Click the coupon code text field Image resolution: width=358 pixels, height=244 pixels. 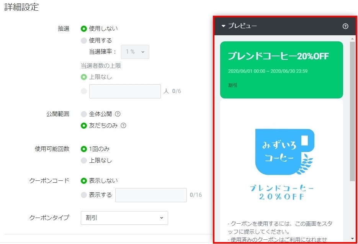[151, 195]
